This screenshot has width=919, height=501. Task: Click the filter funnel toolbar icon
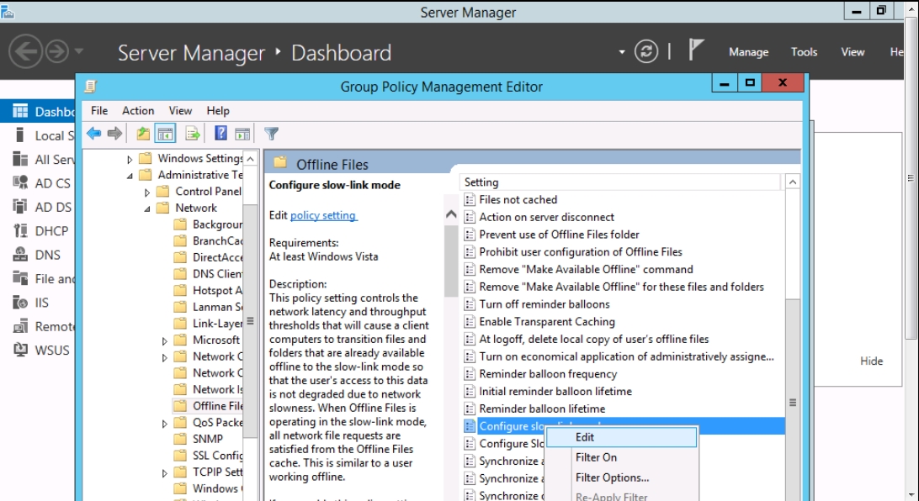271,134
